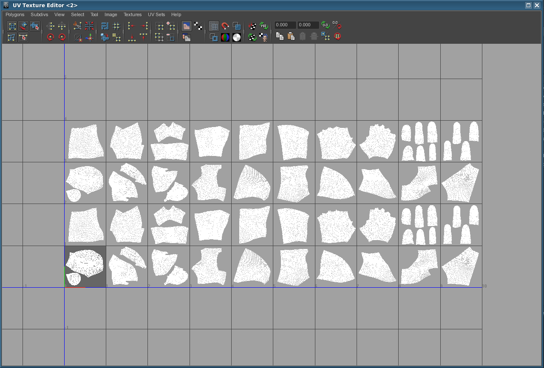Open the Image menu

[111, 14]
